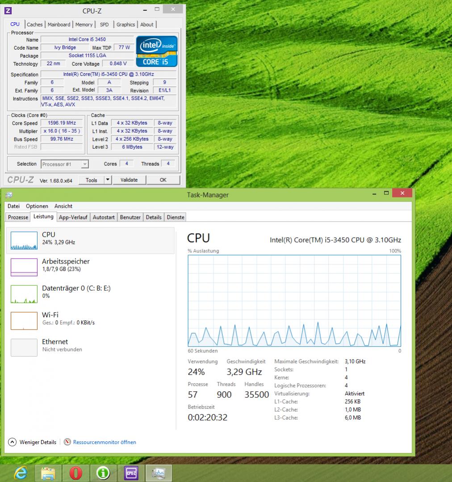Viewport: 452px width, 482px height.
Task: Select the CPU tab in CPU-Z
Action: pyautogui.click(x=15, y=24)
